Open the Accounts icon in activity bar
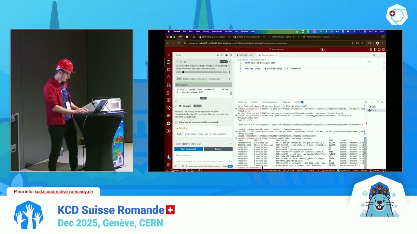The width and height of the screenshot is (417, 234). pos(168,157)
